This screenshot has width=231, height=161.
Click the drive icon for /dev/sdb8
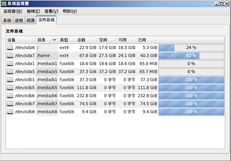[x=10, y=112]
